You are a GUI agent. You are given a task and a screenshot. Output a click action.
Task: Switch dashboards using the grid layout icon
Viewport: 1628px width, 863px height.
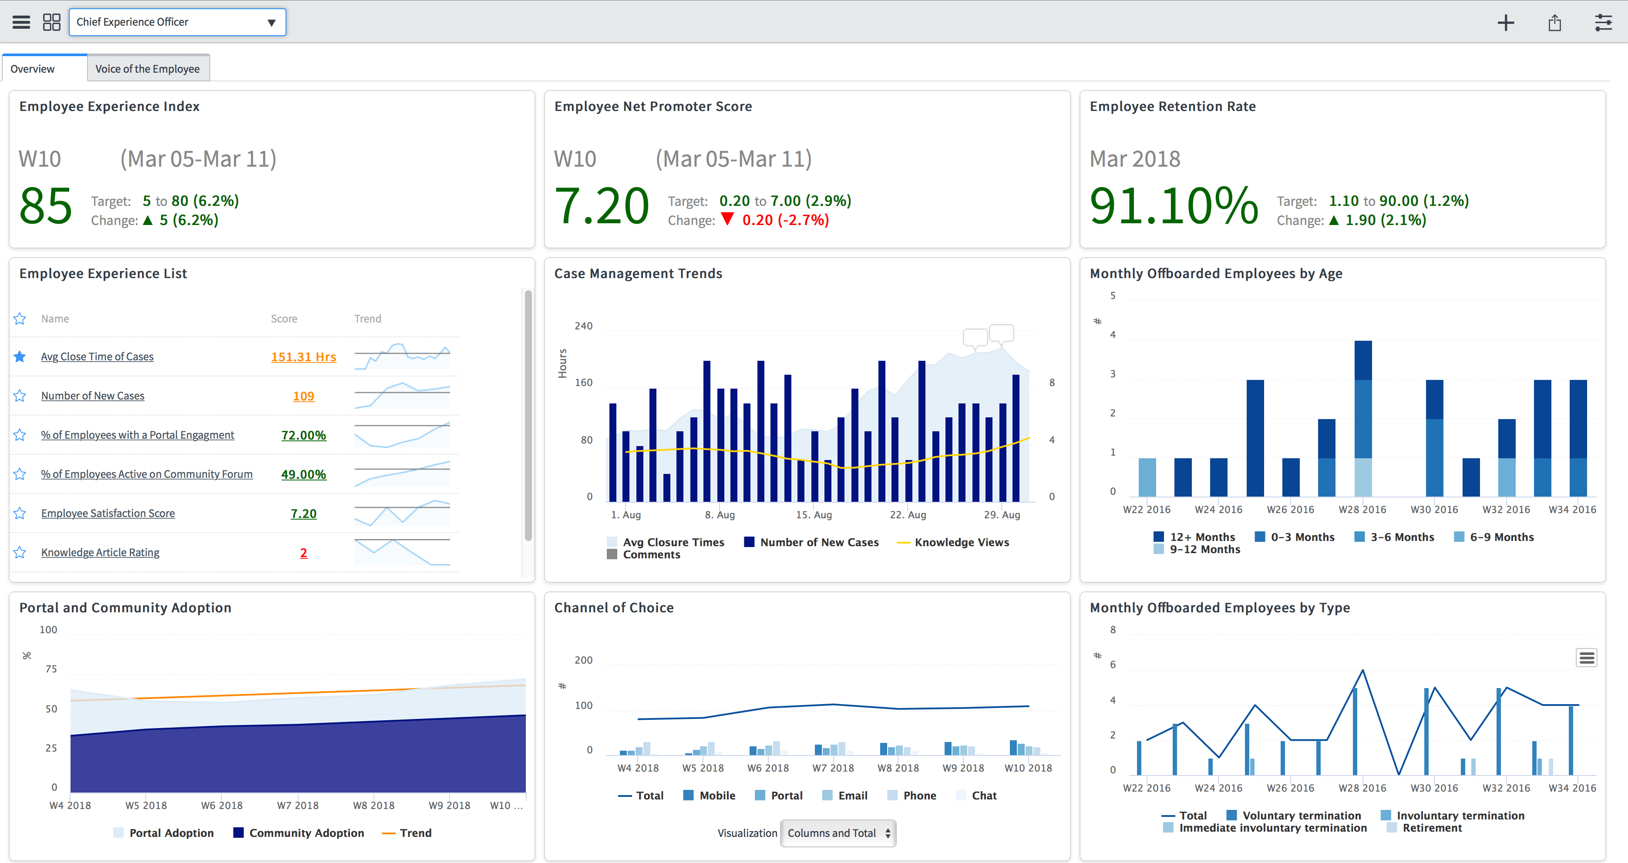52,21
